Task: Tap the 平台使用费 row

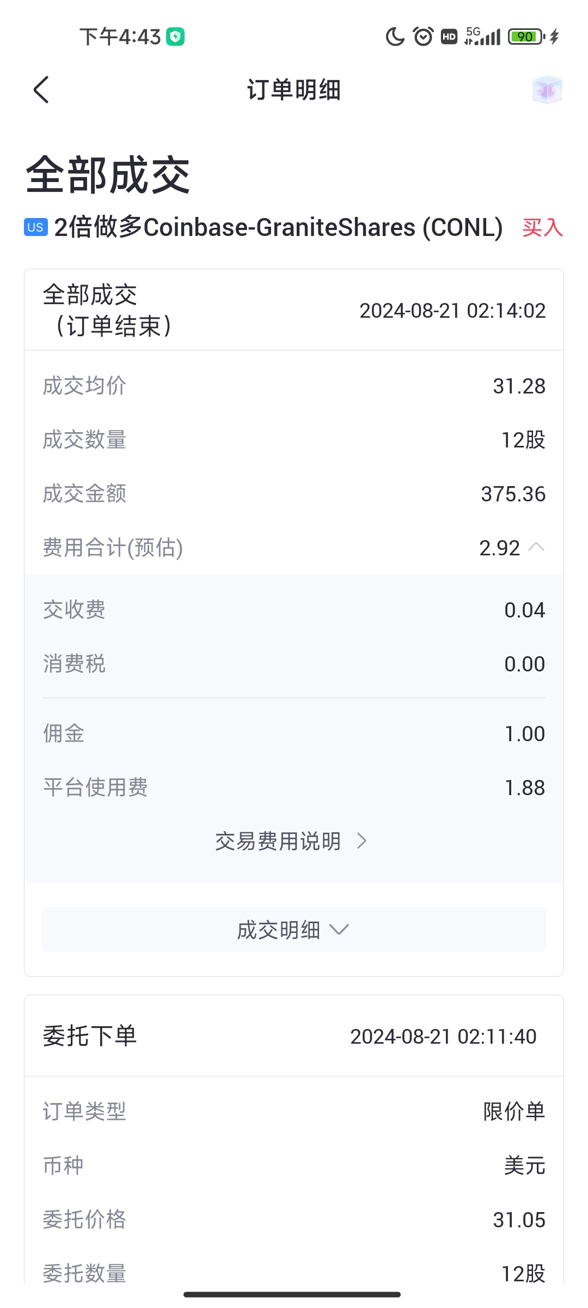Action: tap(293, 788)
